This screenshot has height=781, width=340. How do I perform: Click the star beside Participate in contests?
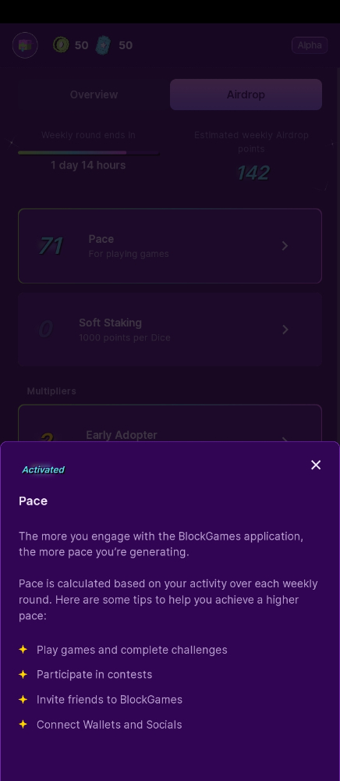pyautogui.click(x=23, y=675)
